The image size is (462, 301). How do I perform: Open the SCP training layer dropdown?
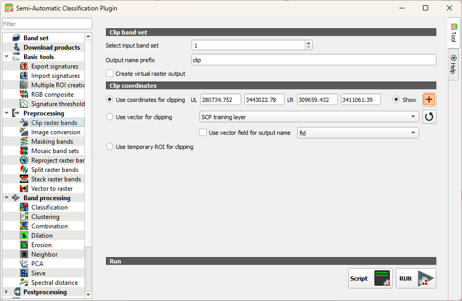click(x=309, y=117)
